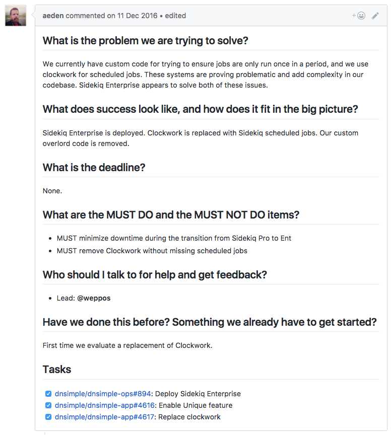Click the 'Who should I talk to' heading
Image resolution: width=391 pixels, height=435 pixels.
(155, 275)
